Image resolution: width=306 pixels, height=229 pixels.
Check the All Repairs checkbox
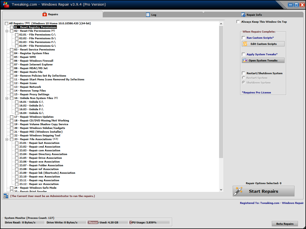[x=6, y=23]
